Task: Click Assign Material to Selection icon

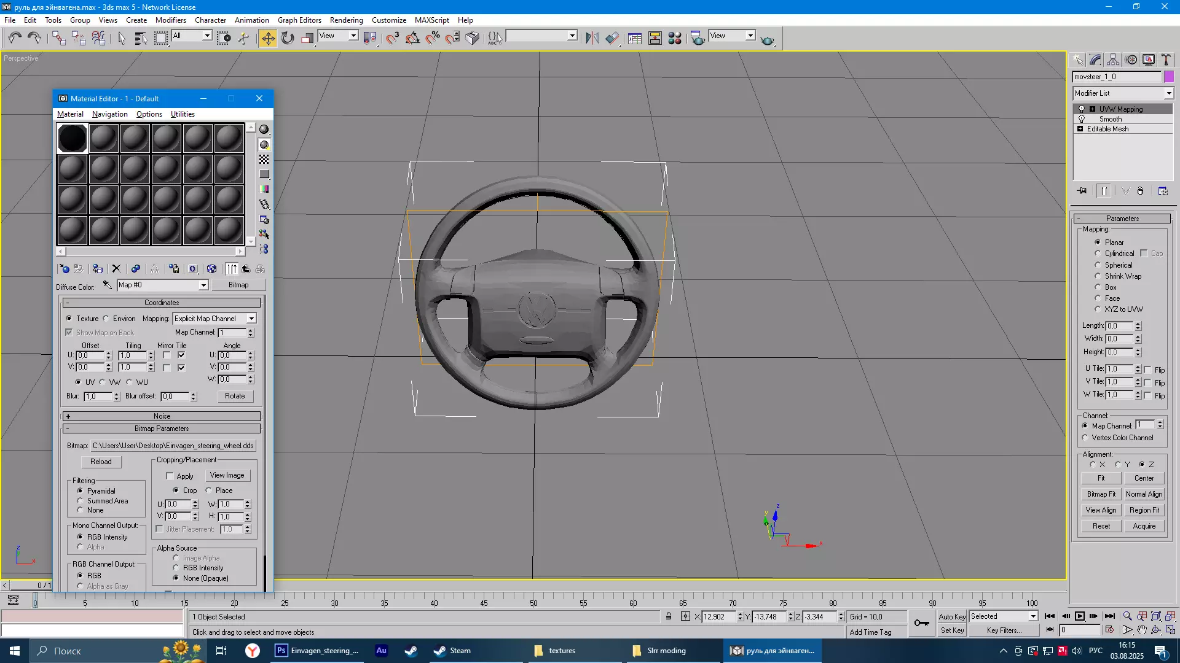Action: pyautogui.click(x=98, y=269)
